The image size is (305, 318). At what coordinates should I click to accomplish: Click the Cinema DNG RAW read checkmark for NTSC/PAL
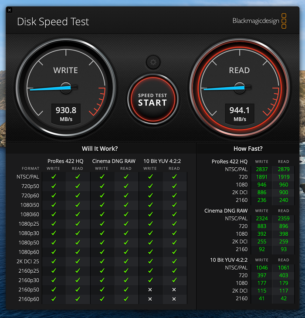126,177
